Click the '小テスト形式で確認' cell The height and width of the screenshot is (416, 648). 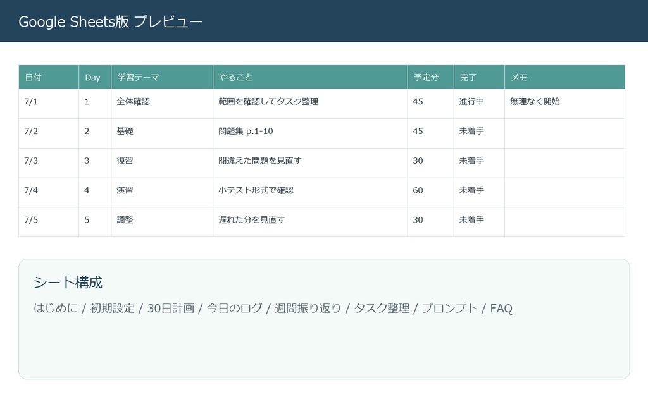pos(310,193)
